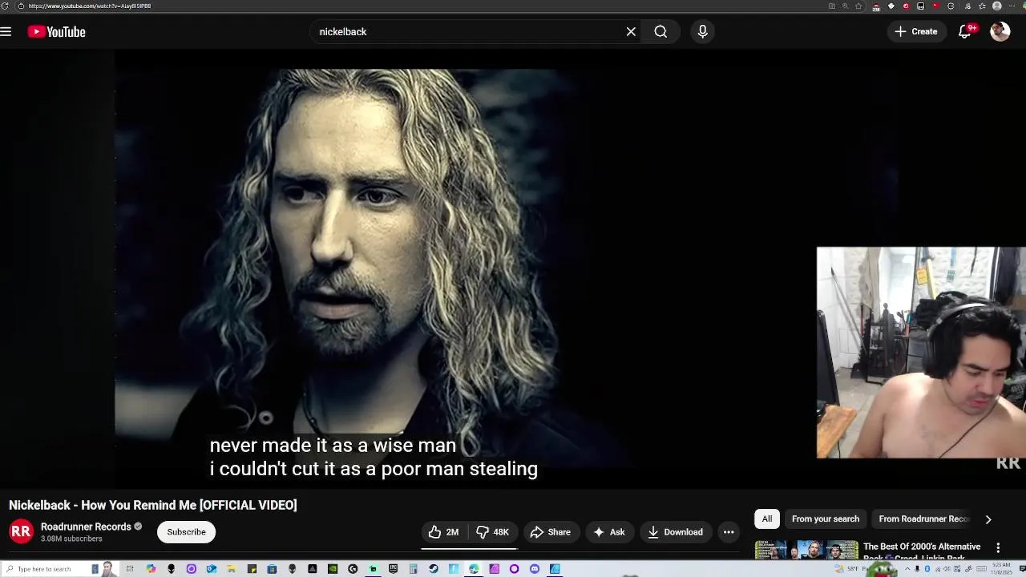Select the From your search chip
This screenshot has height=577, width=1026.
(826, 519)
